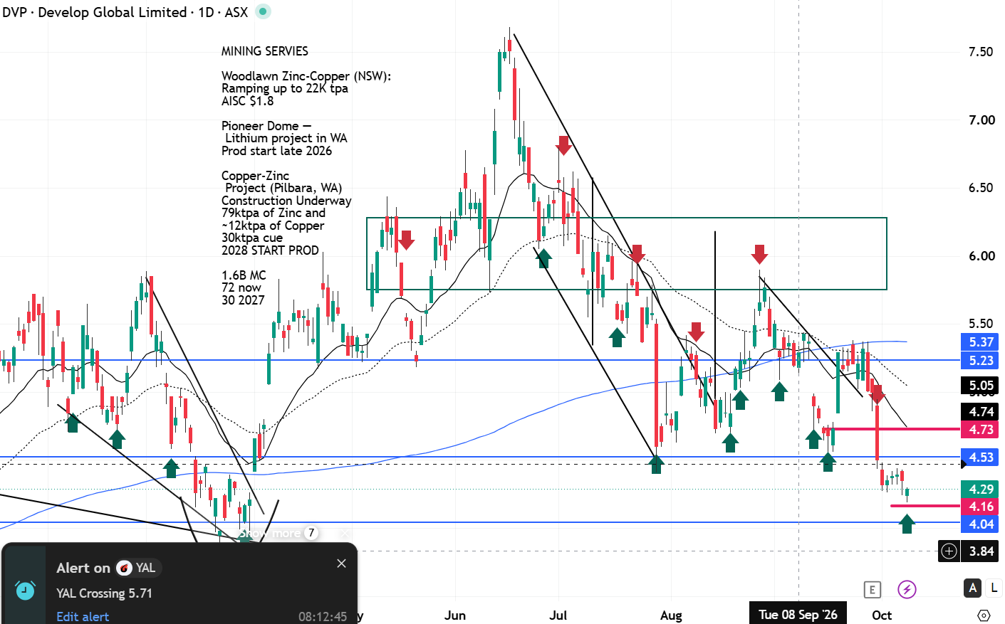This screenshot has width=1005, height=624.
Task: Click the earnings E marker icon
Action: [872, 589]
